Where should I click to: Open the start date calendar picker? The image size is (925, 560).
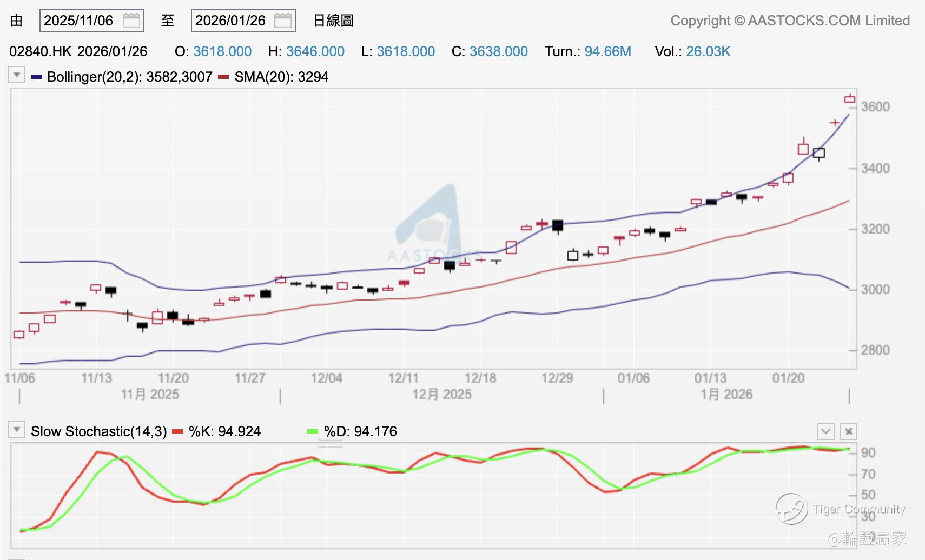131,21
